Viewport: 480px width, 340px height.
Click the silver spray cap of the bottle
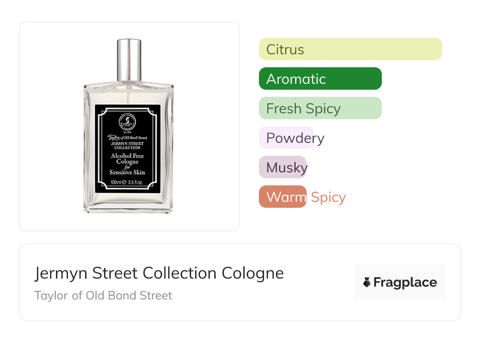(x=129, y=60)
